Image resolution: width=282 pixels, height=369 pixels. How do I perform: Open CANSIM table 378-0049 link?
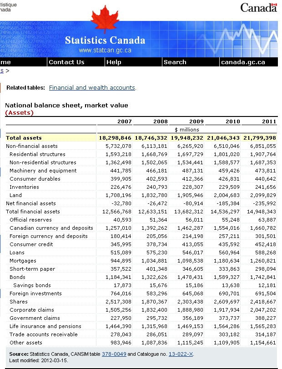pos(114,354)
